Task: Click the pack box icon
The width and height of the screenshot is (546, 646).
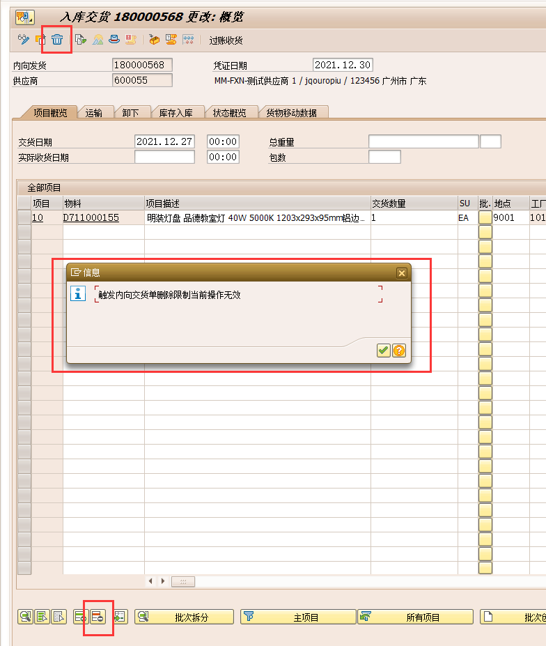Action: point(155,40)
